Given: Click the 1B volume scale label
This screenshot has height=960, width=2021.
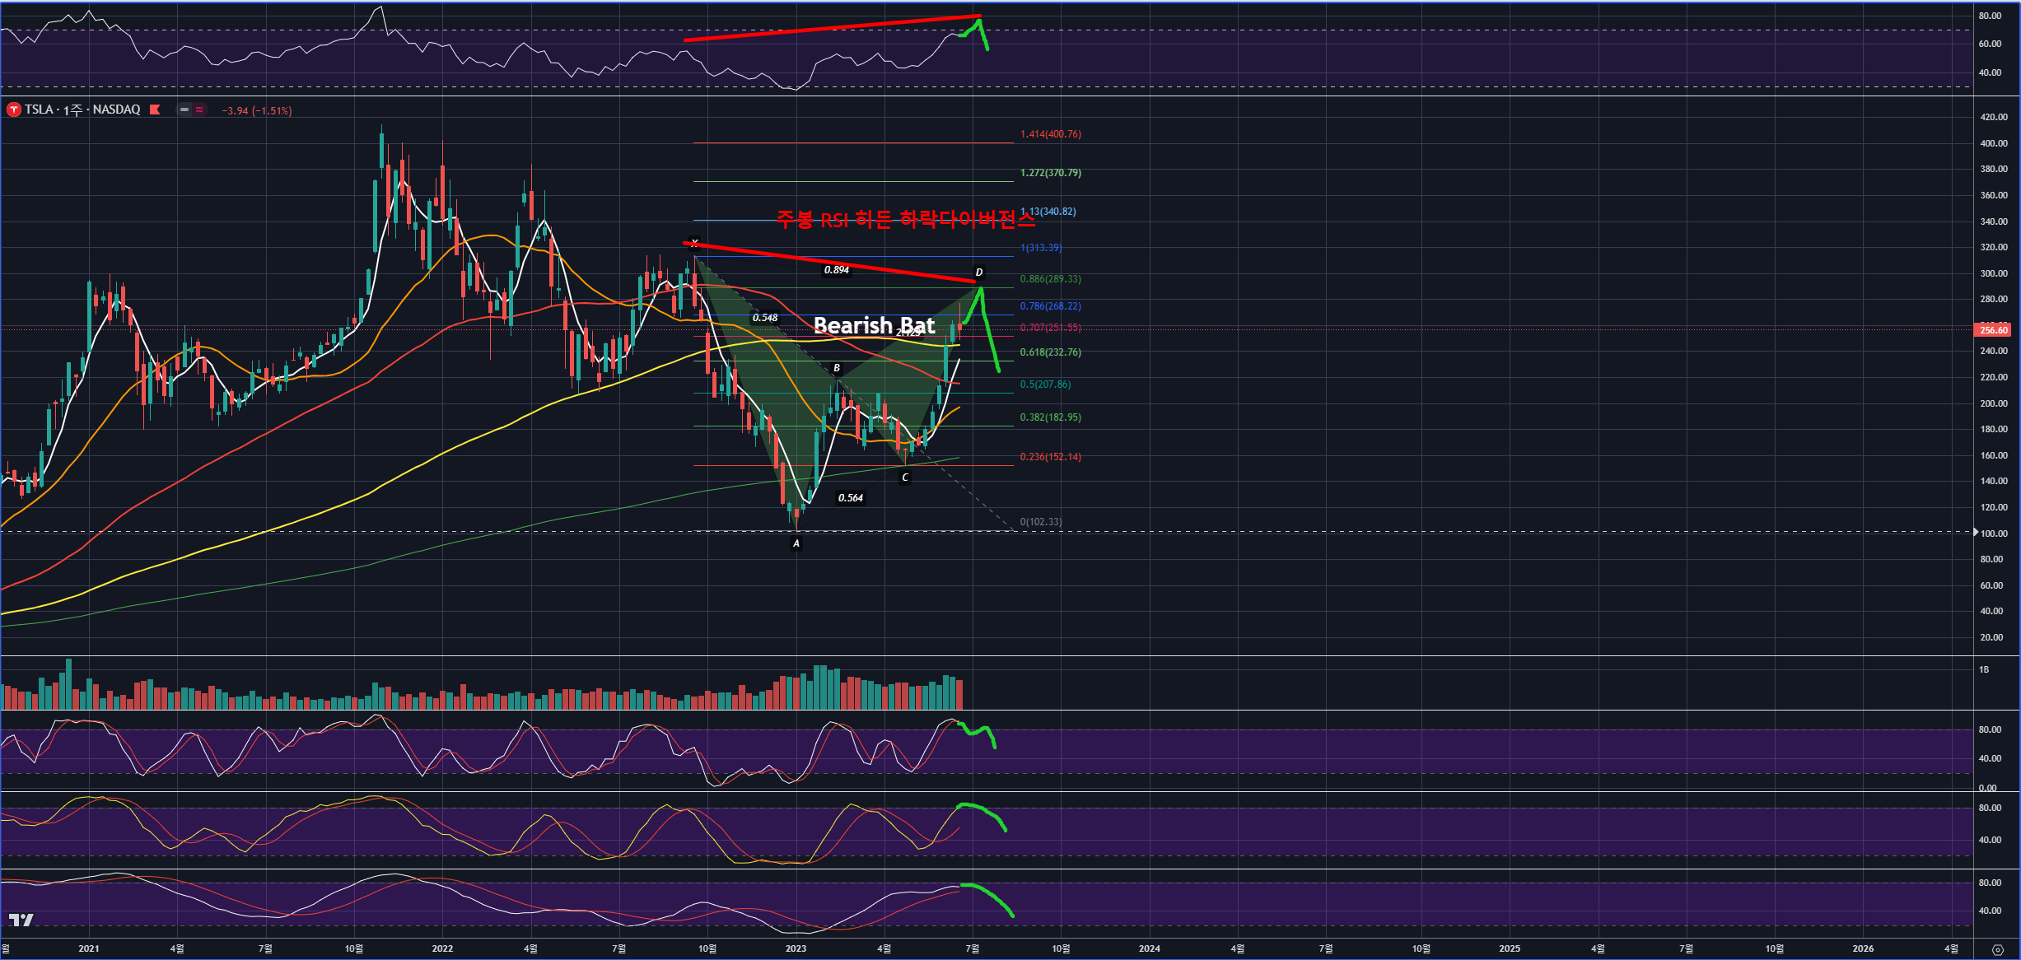Looking at the screenshot, I should (1984, 669).
